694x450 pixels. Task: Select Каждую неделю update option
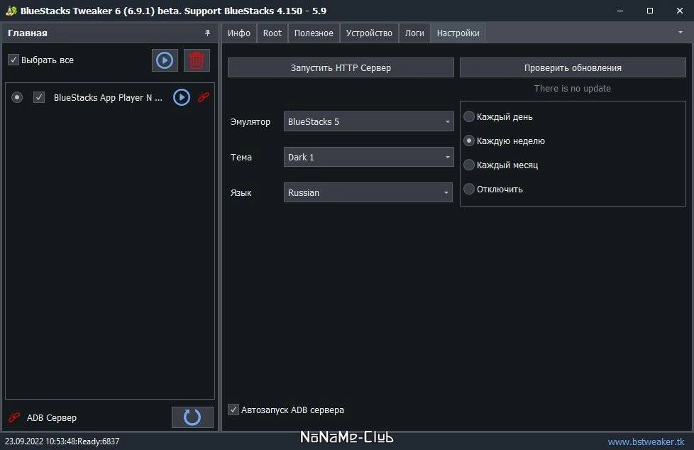(469, 141)
